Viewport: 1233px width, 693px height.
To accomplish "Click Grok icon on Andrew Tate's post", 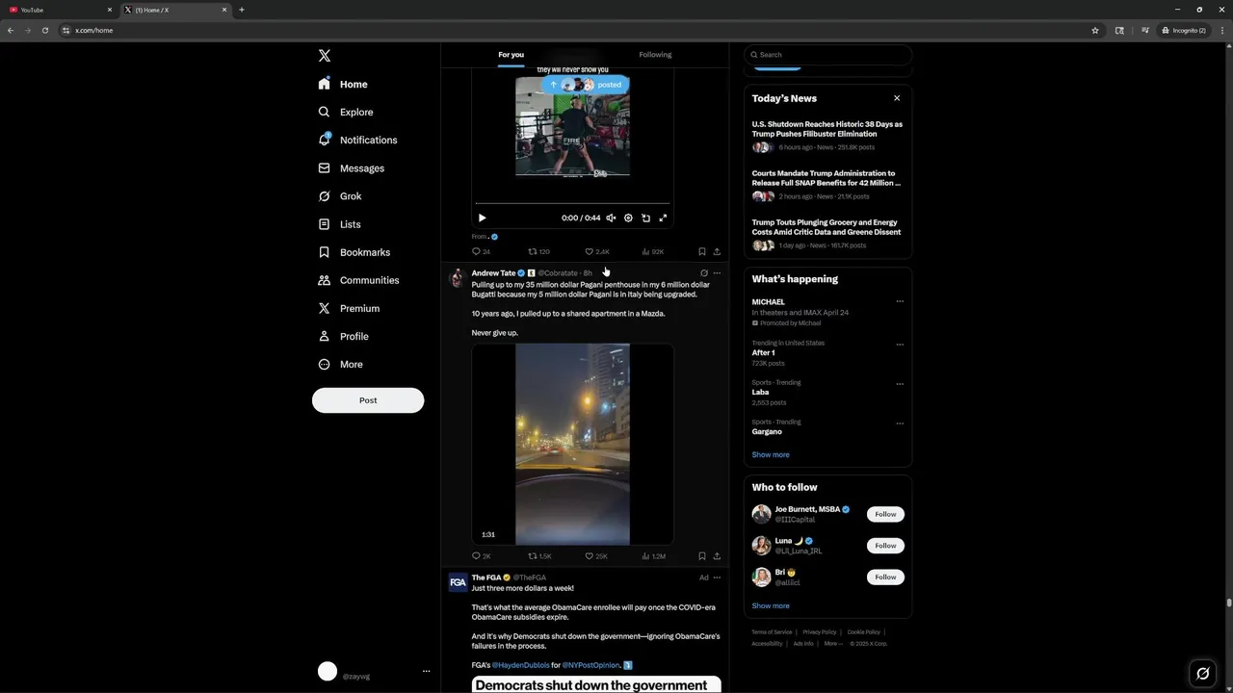I will [704, 273].
